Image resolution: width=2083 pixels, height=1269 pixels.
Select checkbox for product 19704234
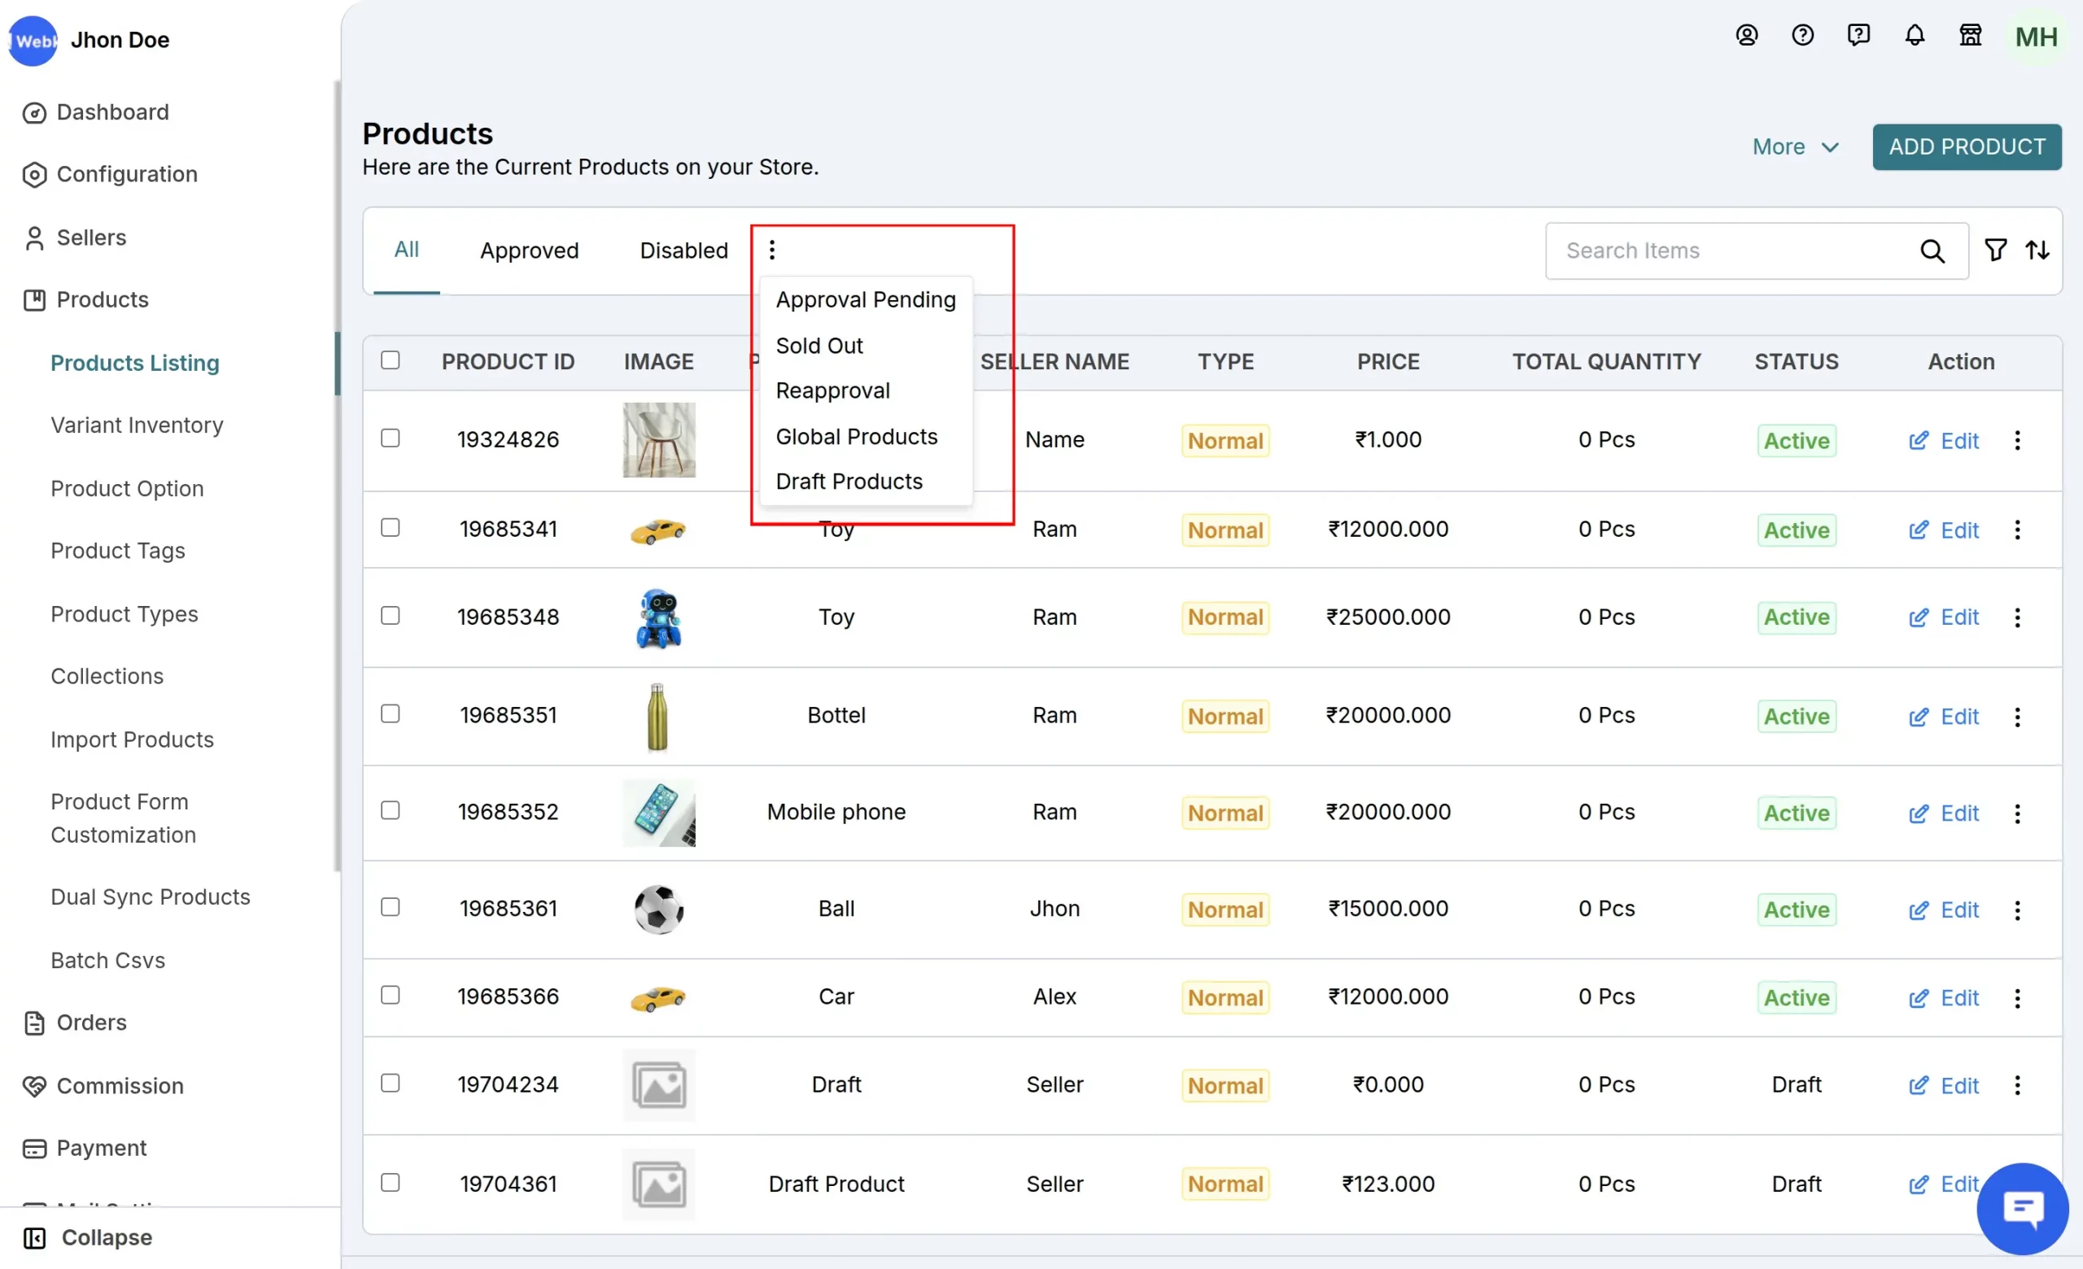click(x=390, y=1084)
